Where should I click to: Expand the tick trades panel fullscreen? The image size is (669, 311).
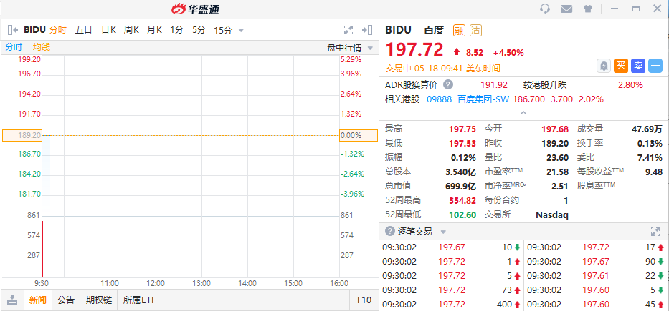[655, 232]
